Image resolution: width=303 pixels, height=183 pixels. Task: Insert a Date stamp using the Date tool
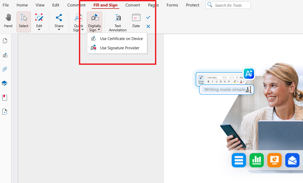point(136,21)
